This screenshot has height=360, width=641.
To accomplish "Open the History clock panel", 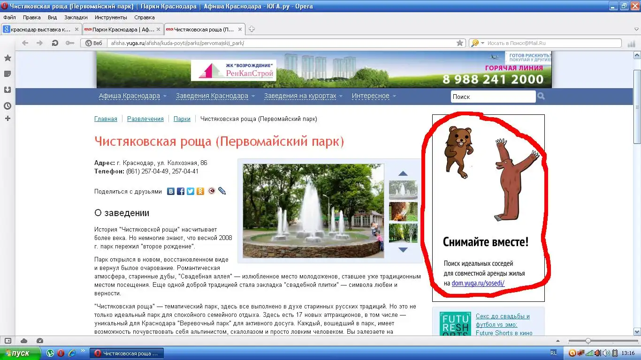I will pos(8,105).
